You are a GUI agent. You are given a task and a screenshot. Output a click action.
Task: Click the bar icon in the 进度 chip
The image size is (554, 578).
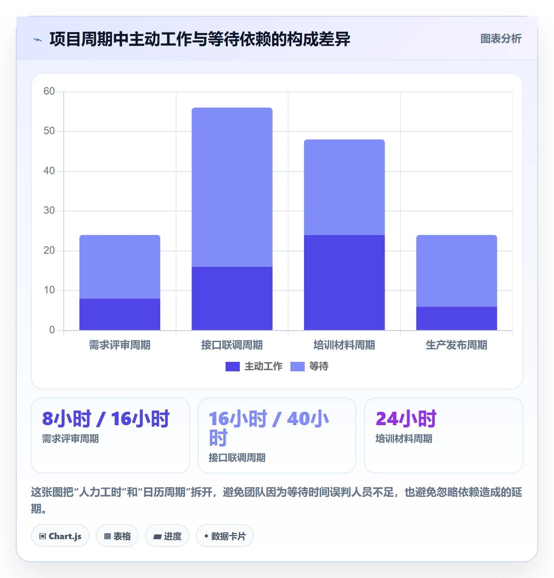157,537
